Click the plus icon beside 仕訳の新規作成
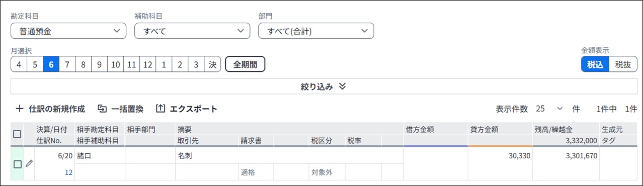This screenshot has width=643, height=186. point(20,109)
